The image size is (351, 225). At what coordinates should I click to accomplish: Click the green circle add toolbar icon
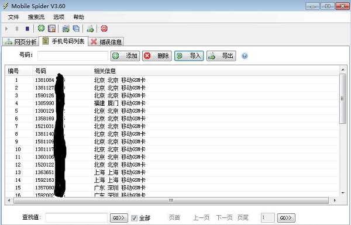41,28
